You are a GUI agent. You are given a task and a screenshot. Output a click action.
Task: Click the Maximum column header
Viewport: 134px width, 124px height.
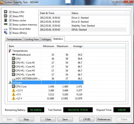(62, 46)
